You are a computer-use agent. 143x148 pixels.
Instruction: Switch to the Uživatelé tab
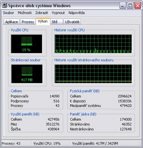(x=72, y=22)
